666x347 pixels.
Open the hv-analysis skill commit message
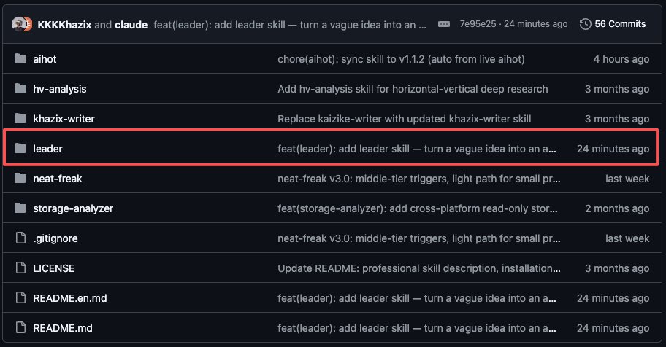[x=413, y=89]
